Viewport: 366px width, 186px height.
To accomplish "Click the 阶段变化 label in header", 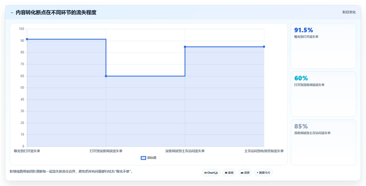I will pyautogui.click(x=349, y=12).
